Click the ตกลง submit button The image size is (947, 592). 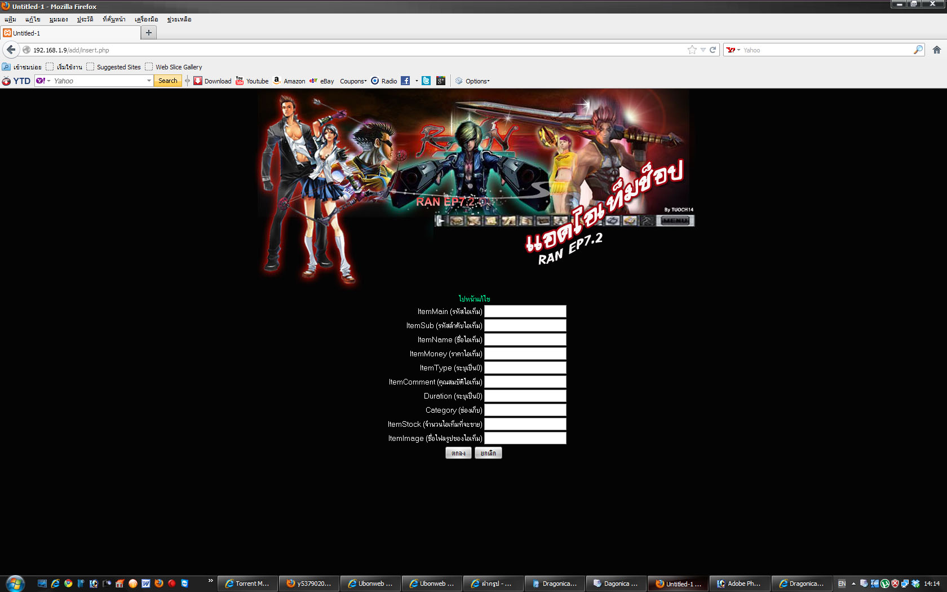[458, 453]
